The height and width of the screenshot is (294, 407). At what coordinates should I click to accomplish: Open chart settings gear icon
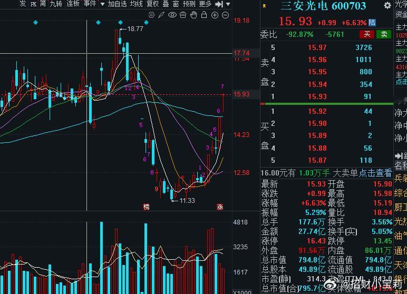(x=151, y=15)
